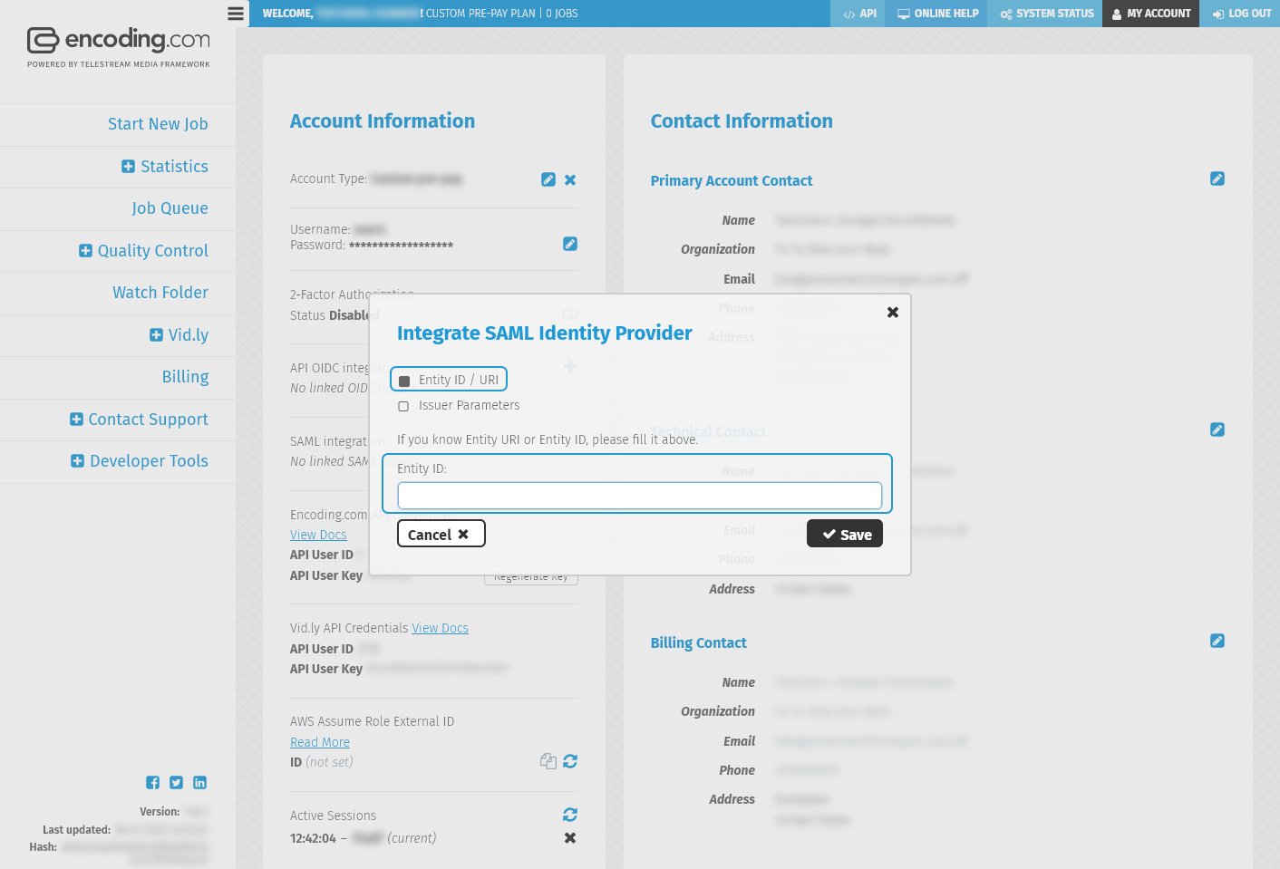Viewport: 1280px width, 869px height.
Task: Open Vid.ly API Credentials View Docs
Action: click(x=440, y=628)
